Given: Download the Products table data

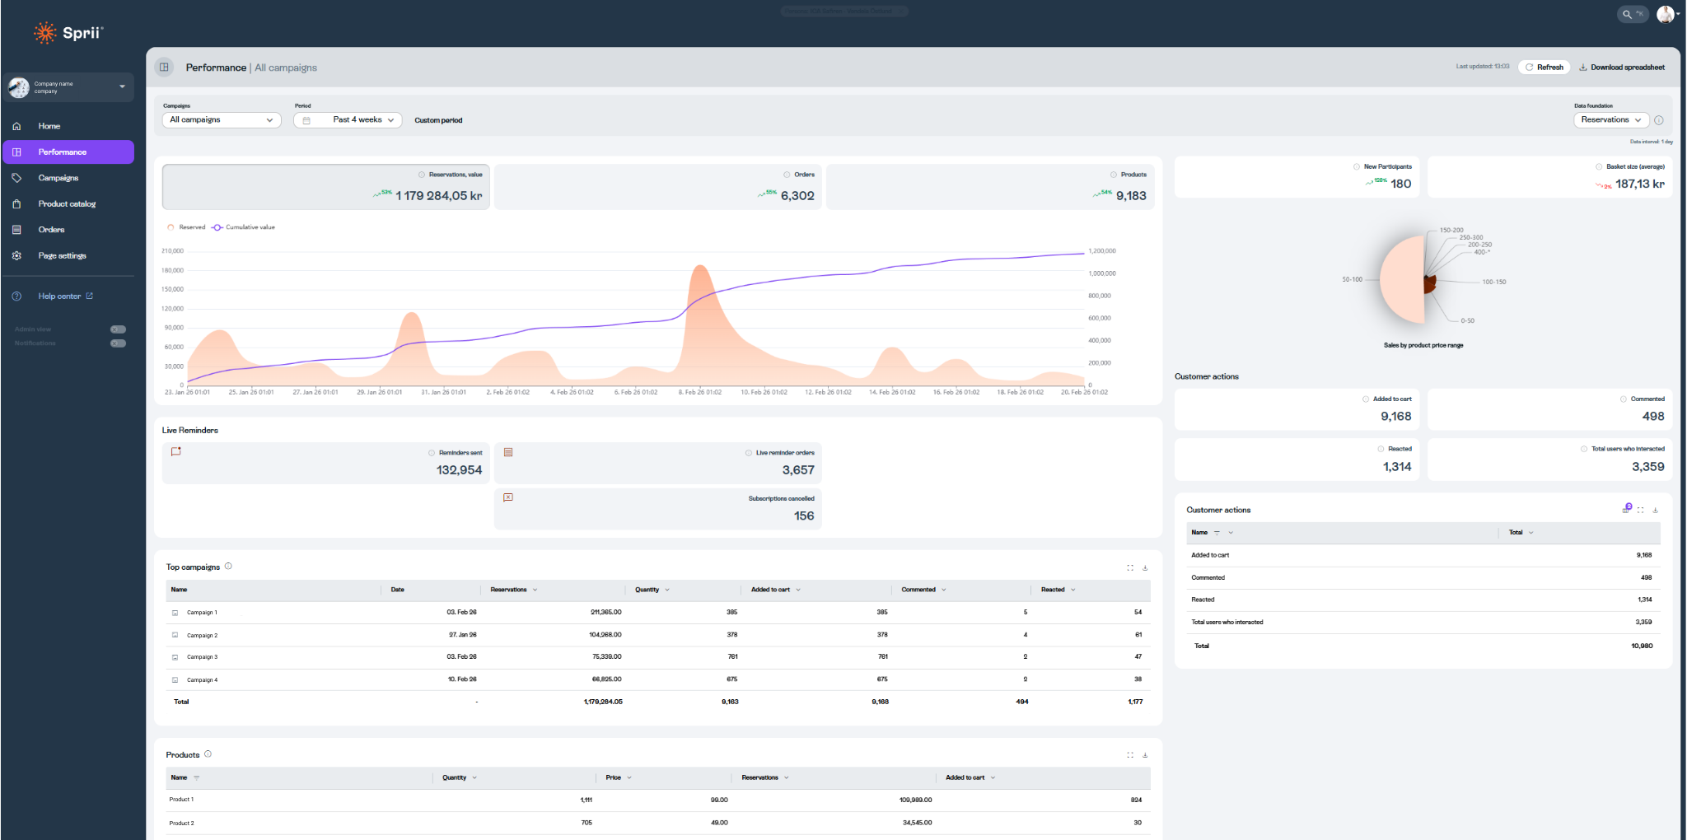Looking at the screenshot, I should [1145, 755].
